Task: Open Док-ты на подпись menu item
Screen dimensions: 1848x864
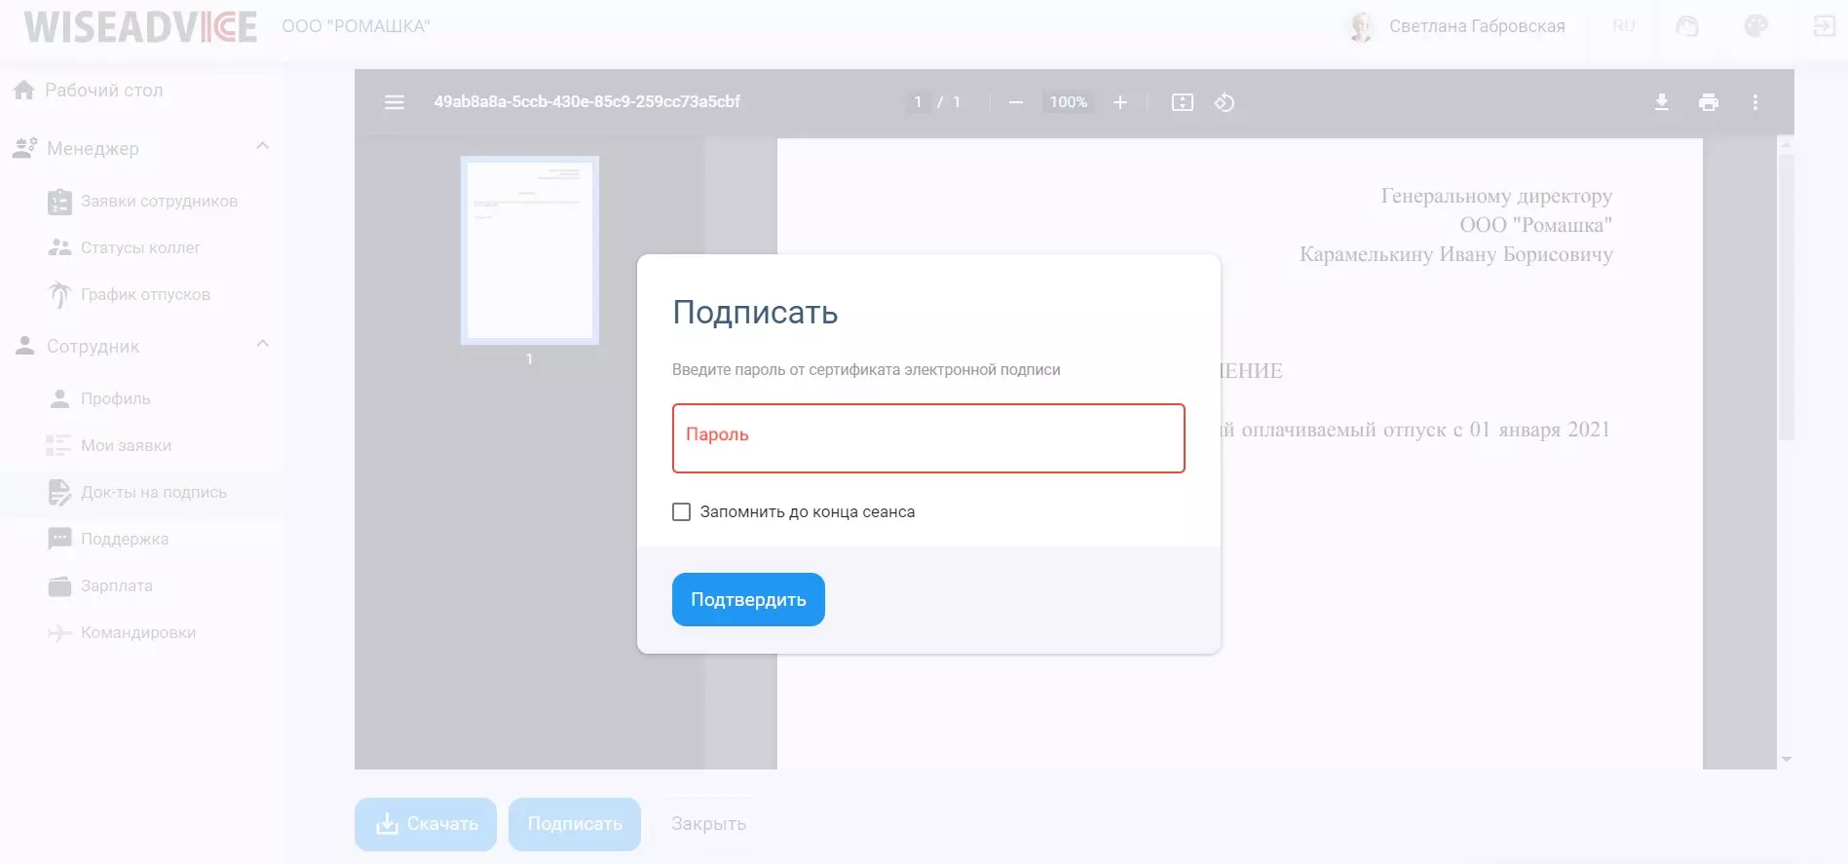Action: 154,493
